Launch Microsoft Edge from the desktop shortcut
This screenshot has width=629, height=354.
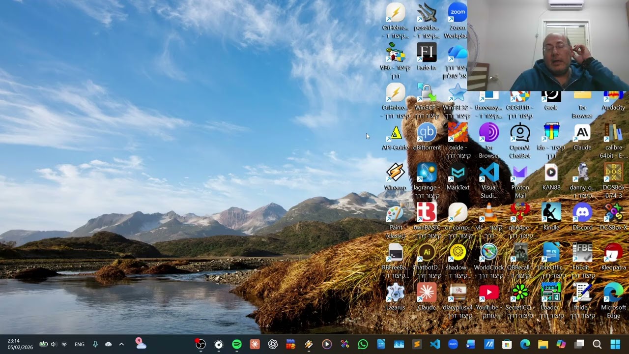click(613, 300)
